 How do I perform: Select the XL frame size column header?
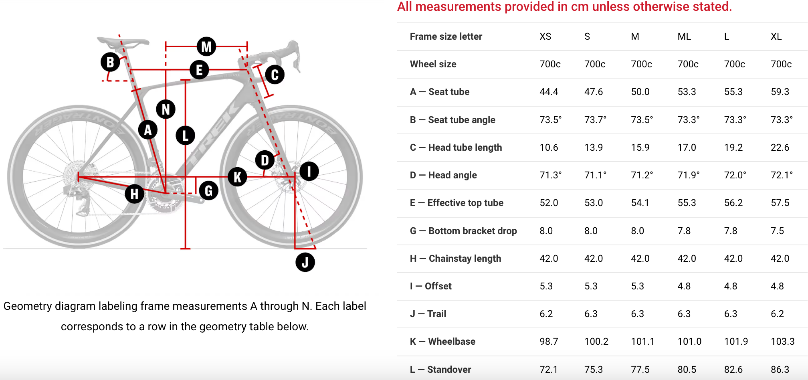[x=776, y=36]
